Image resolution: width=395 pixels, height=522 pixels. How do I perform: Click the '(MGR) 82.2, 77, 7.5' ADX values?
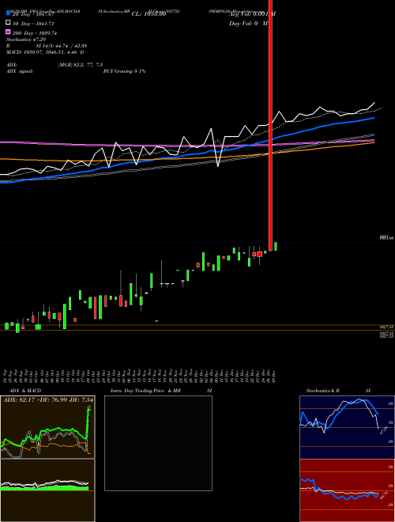[x=81, y=65]
